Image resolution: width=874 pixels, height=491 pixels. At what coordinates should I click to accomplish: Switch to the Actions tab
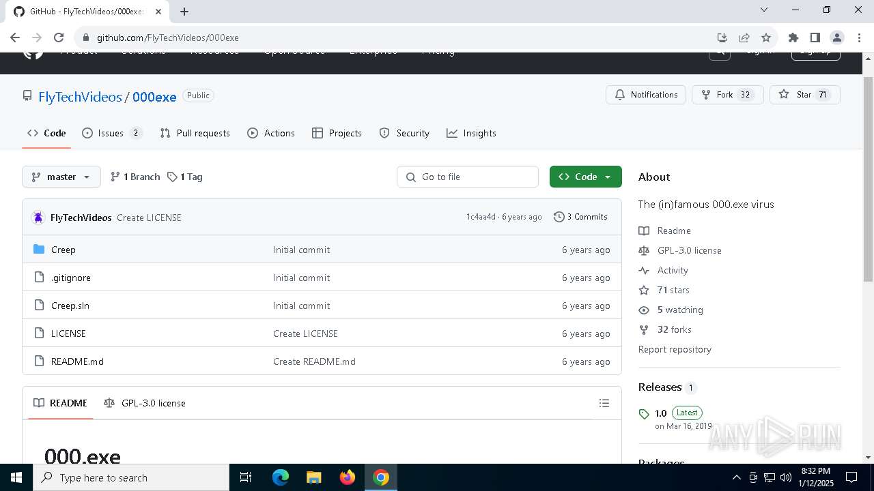pos(271,133)
